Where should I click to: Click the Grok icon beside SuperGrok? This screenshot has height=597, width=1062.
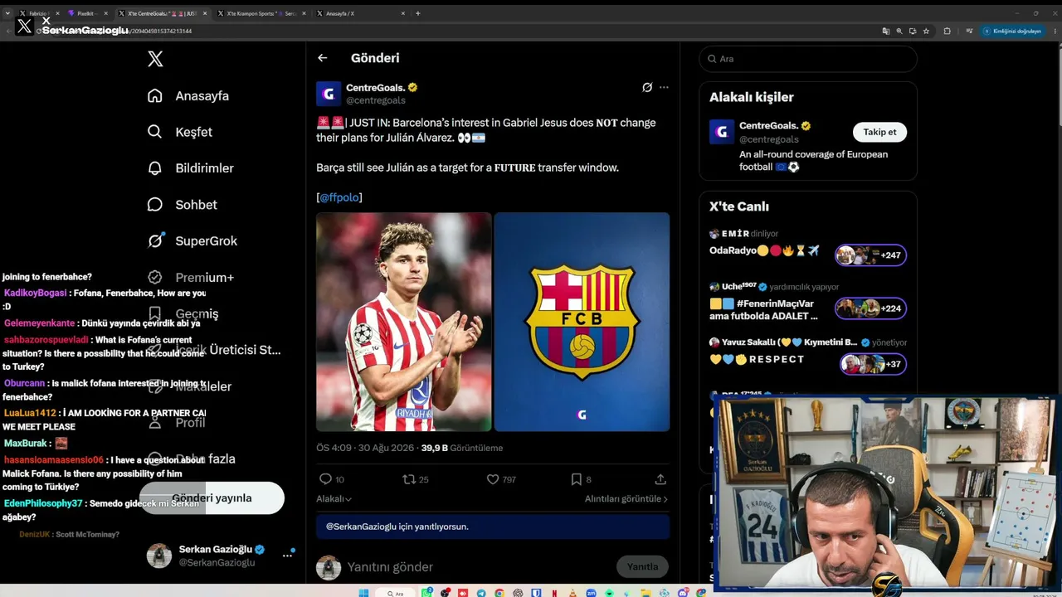(x=155, y=240)
